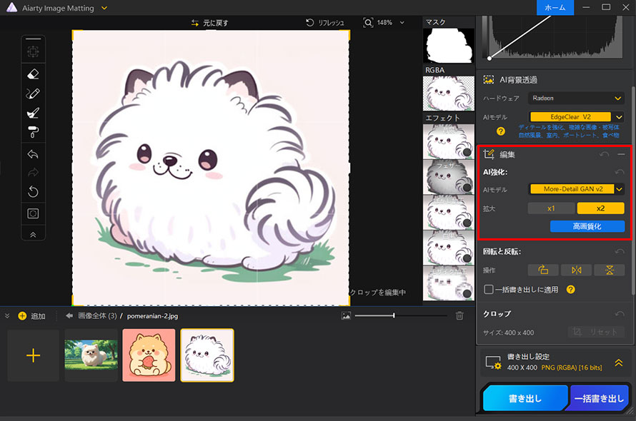Viewport: 636px width, 421px height.
Task: Click the 一括書き出し batch export button
Action: (x=600, y=398)
